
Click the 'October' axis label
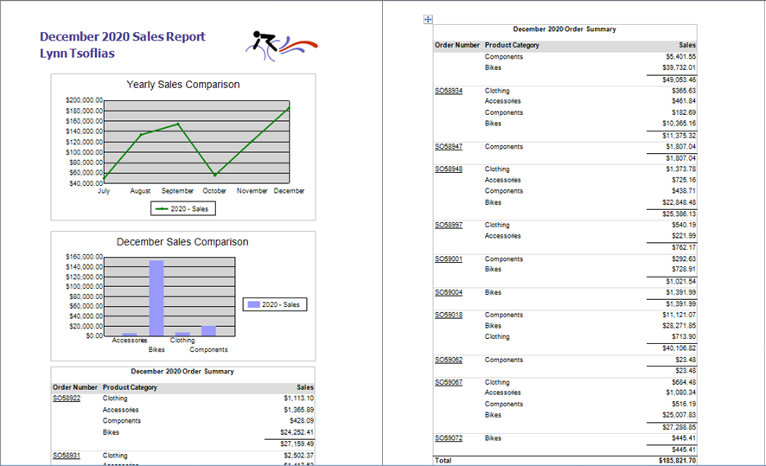214,191
